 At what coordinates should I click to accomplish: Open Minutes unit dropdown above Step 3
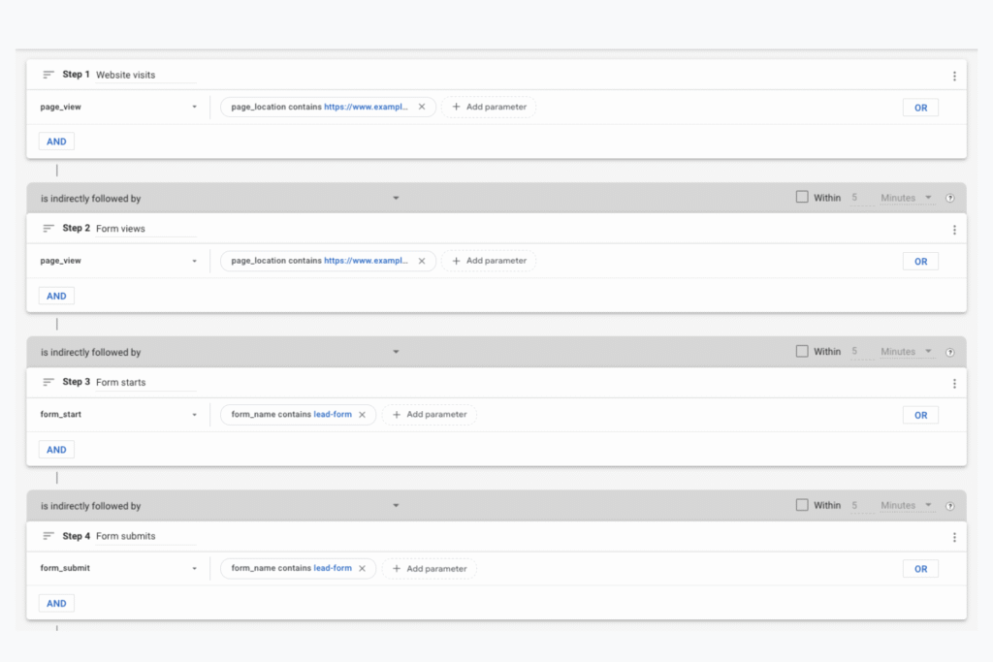point(906,352)
